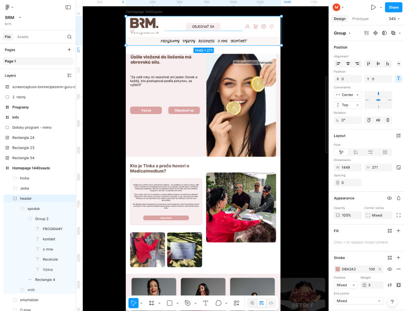Open the Assets tab
Viewport: 404px width, 311px height.
(23, 37)
